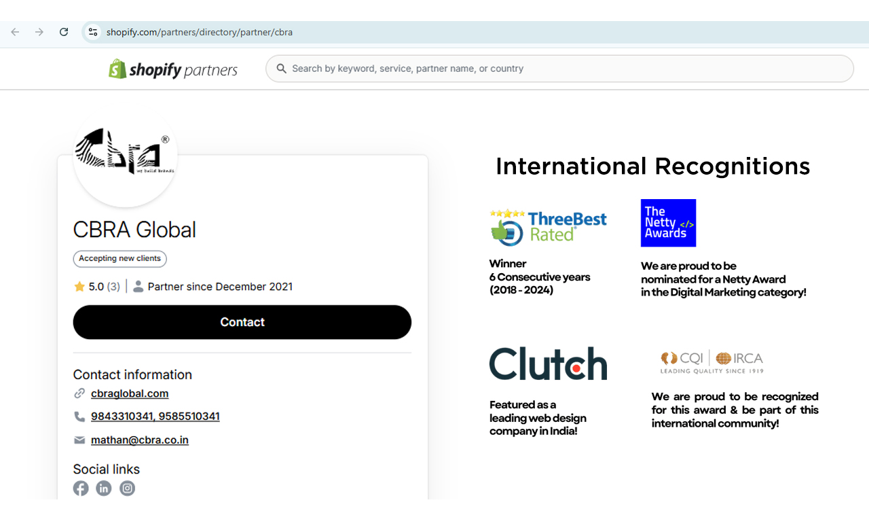The width and height of the screenshot is (869, 530).
Task: Click the CBRA profile logo
Action: click(x=125, y=155)
